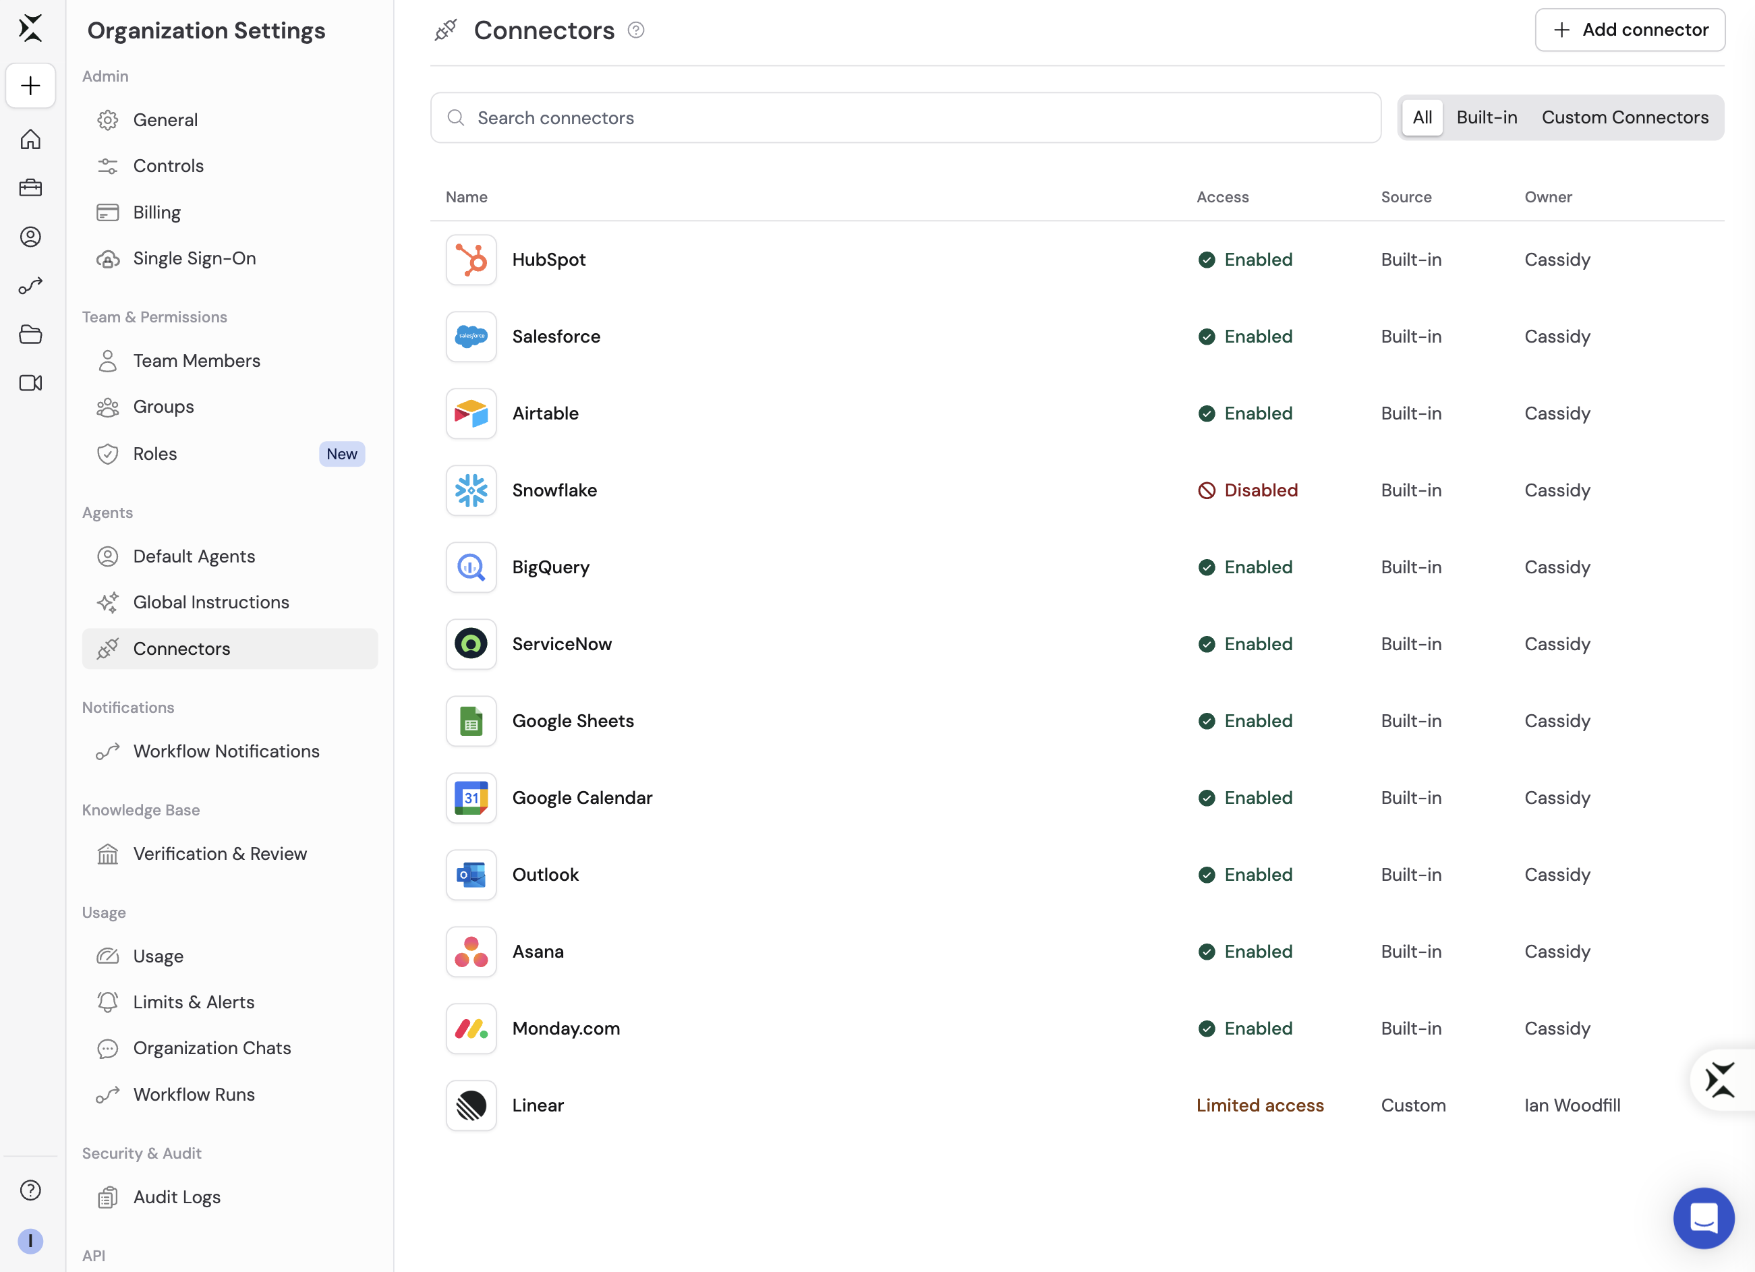Click the Access column header
Viewport: 1755px width, 1272px height.
click(x=1223, y=198)
